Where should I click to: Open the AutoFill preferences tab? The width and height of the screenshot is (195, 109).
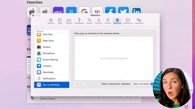(69, 21)
